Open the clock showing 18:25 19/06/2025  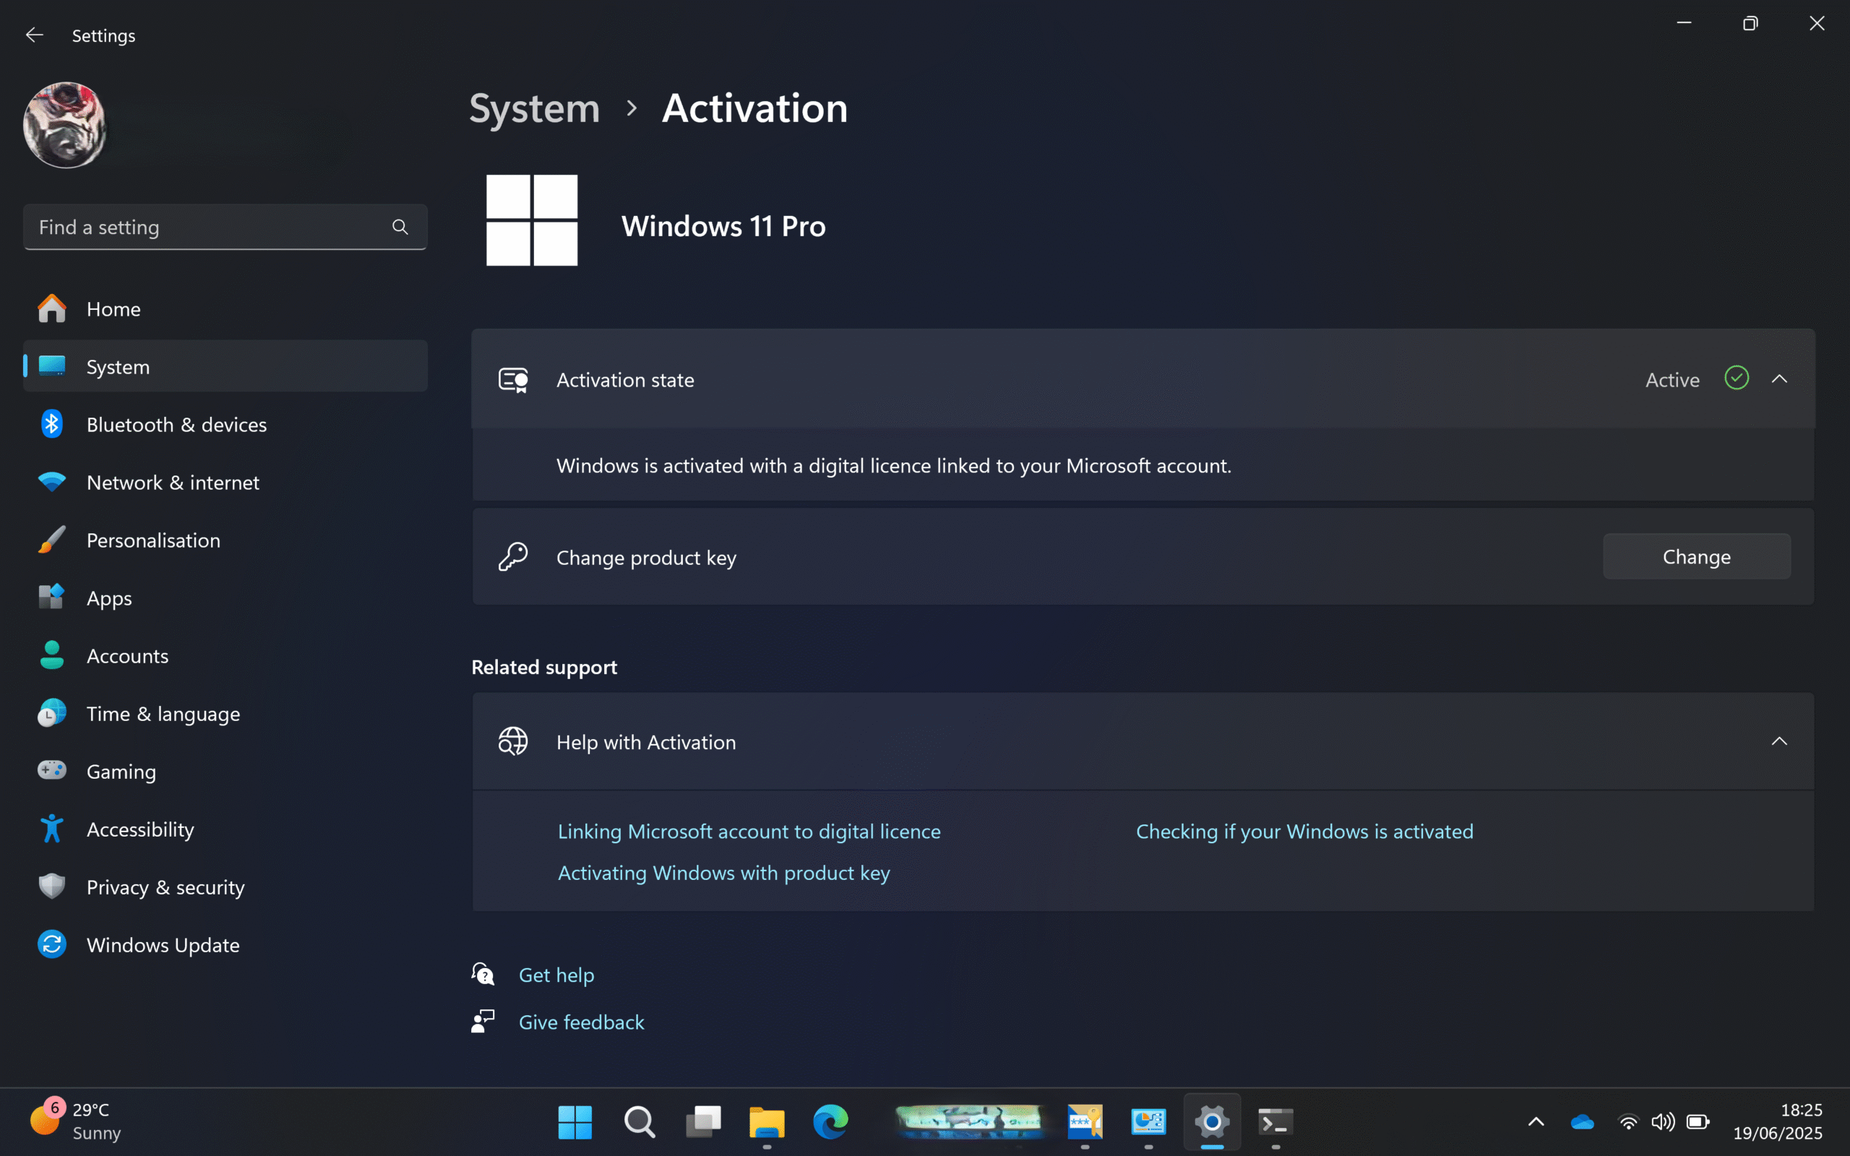pos(1778,1121)
